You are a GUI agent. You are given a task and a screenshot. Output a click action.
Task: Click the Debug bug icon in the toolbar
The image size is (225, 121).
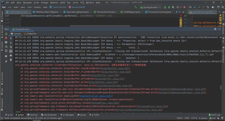[169, 7]
